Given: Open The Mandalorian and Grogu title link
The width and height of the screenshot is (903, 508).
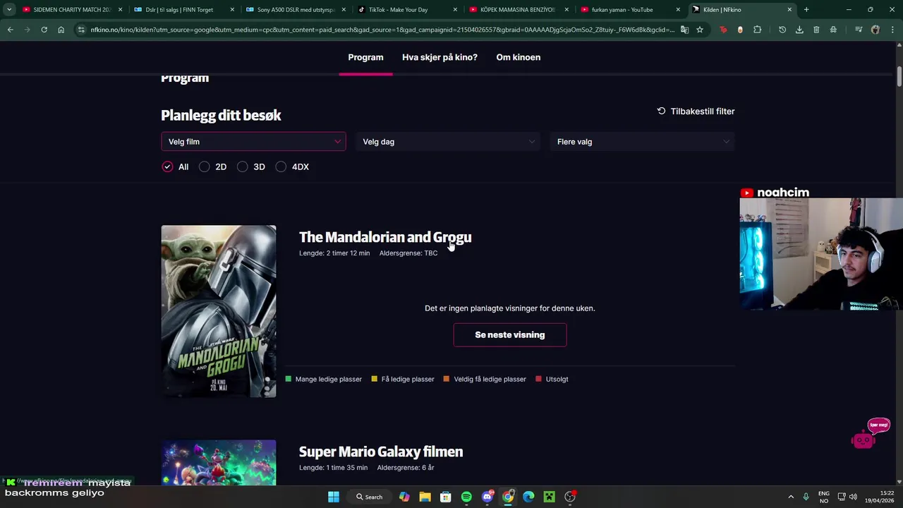Looking at the screenshot, I should [385, 237].
